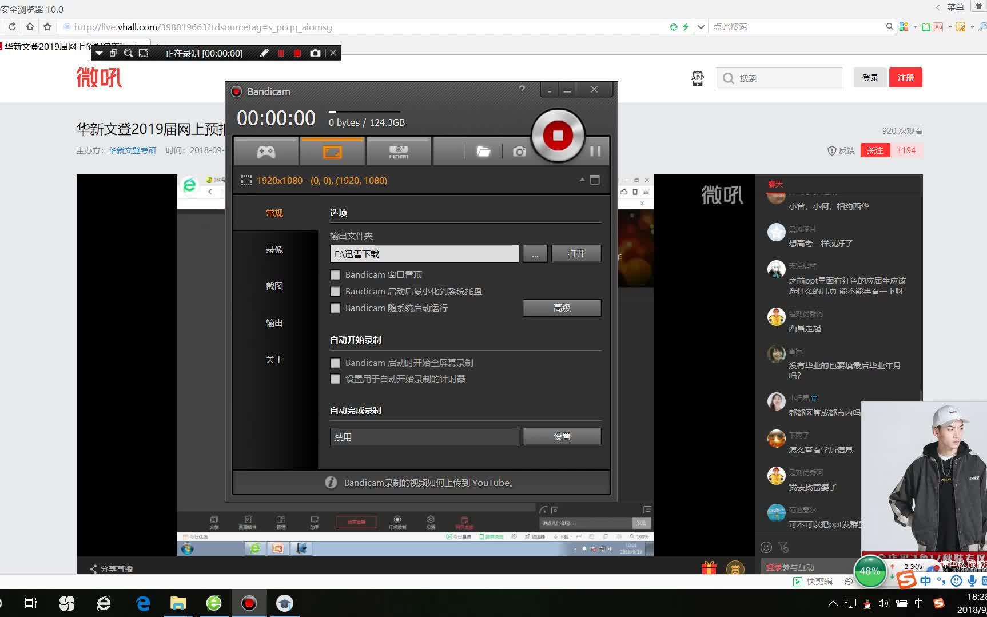Viewport: 987px width, 617px height.
Task: Bookmark page with the star icon
Action: pos(47,27)
